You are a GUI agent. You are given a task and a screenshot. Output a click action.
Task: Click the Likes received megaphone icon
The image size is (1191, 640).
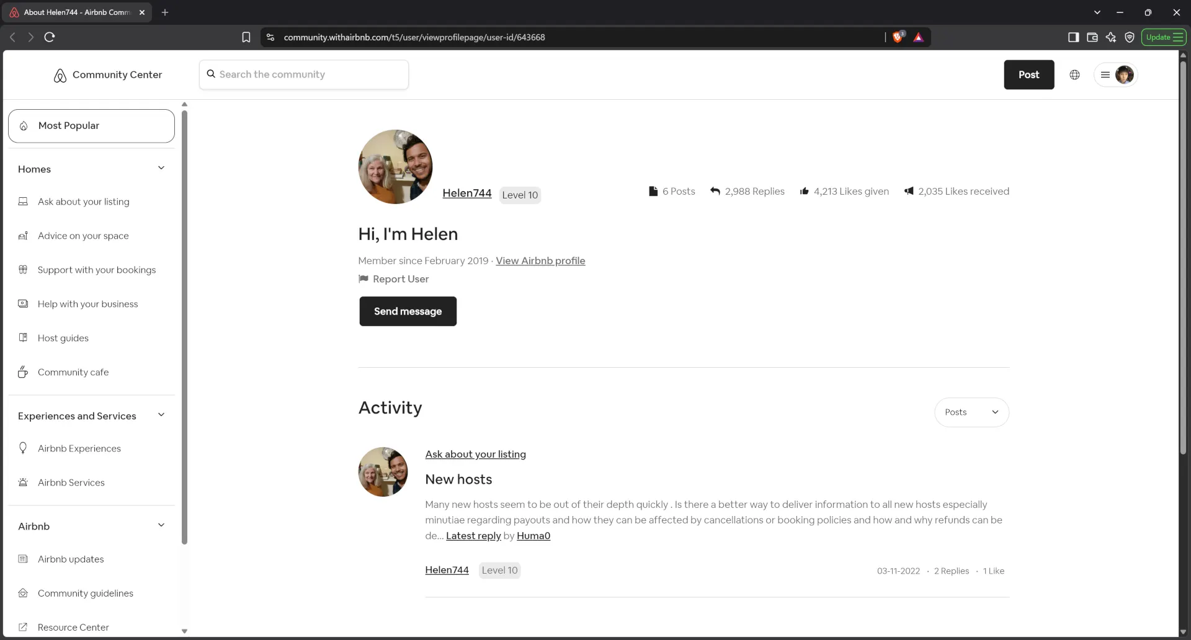click(909, 191)
